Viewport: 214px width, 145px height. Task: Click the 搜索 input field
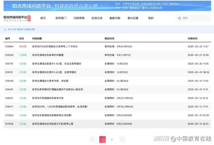tap(194, 18)
